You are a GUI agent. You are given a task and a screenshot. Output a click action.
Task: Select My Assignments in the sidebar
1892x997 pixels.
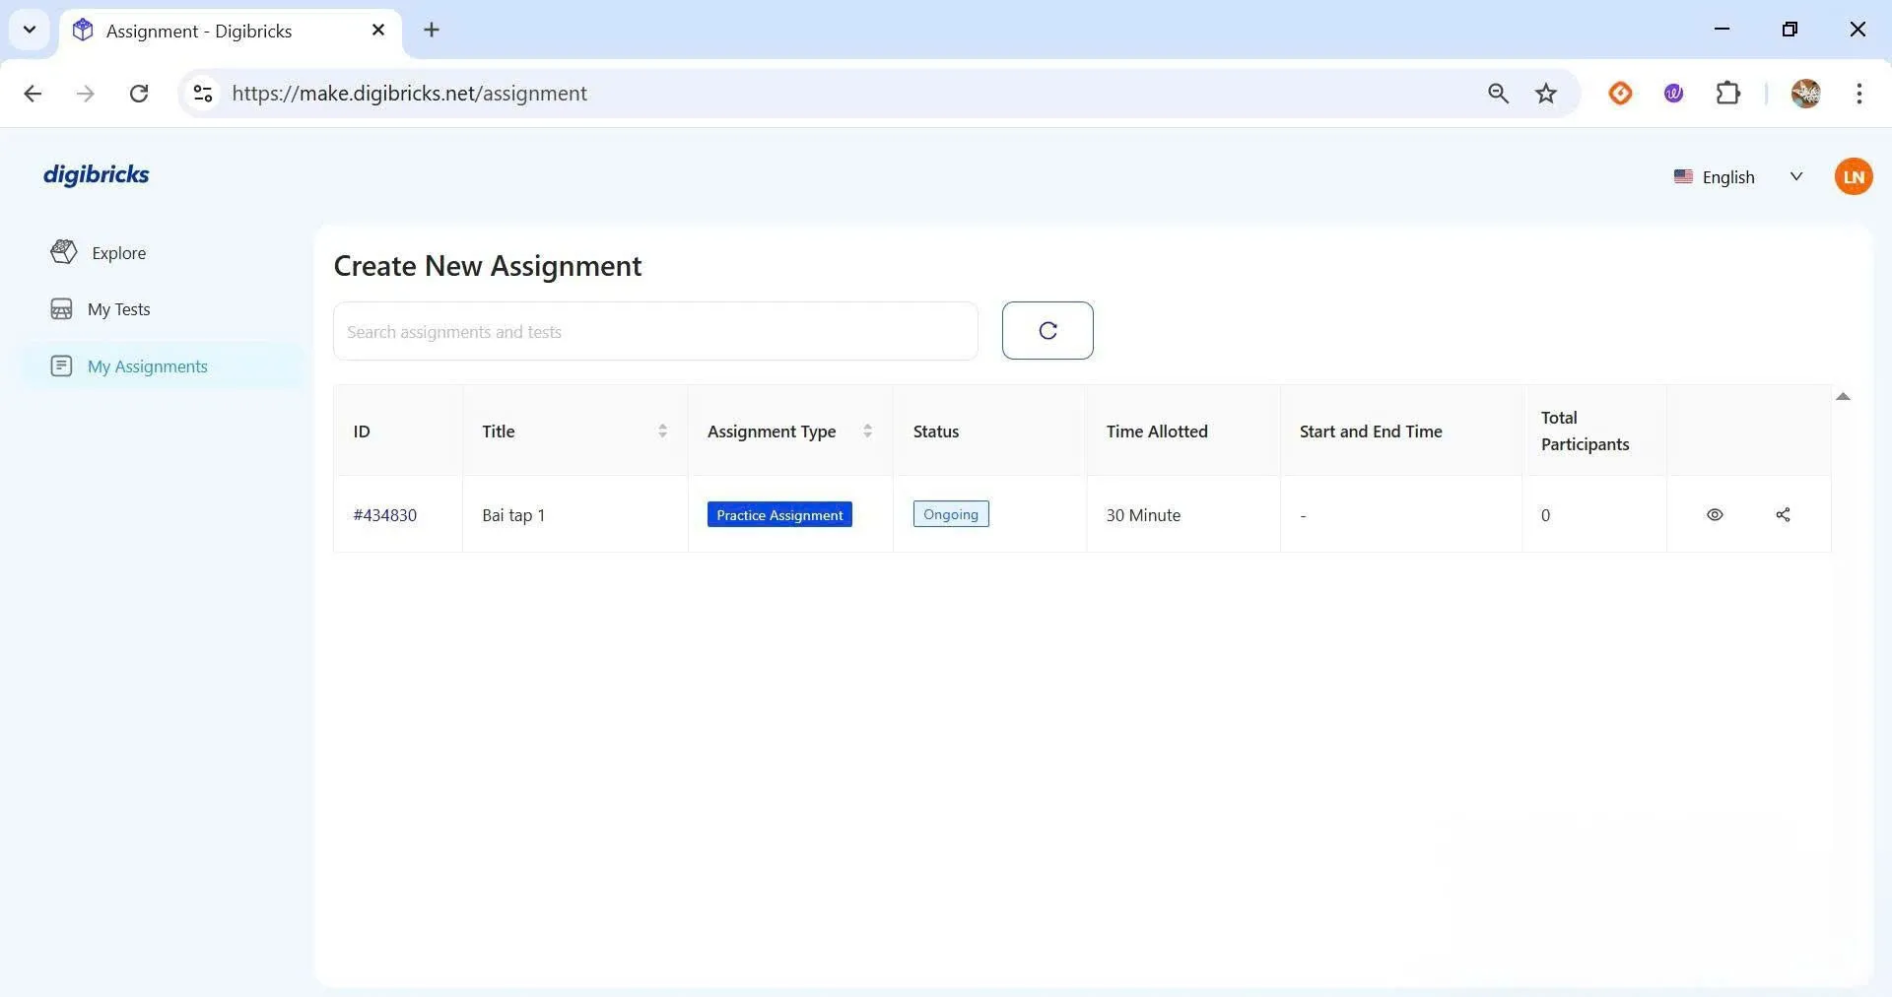point(147,366)
